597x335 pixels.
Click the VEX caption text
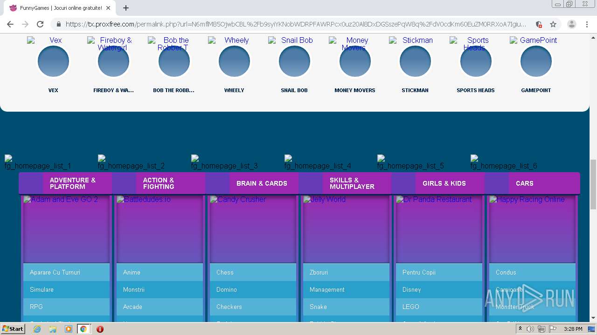[x=53, y=90]
